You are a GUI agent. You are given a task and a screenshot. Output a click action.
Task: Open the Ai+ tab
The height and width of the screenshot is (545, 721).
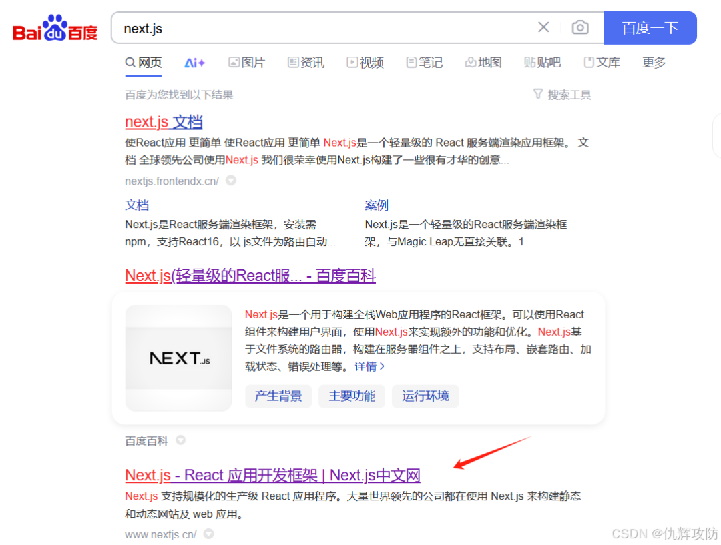point(194,63)
